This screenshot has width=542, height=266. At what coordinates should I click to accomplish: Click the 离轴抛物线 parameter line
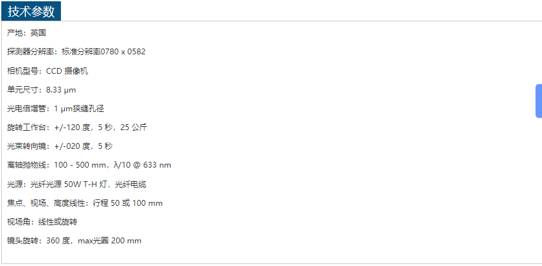89,165
